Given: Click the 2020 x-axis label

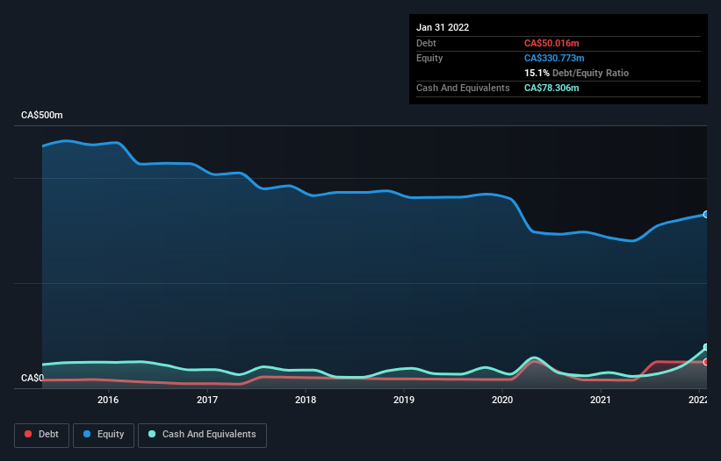Looking at the screenshot, I should point(502,400).
